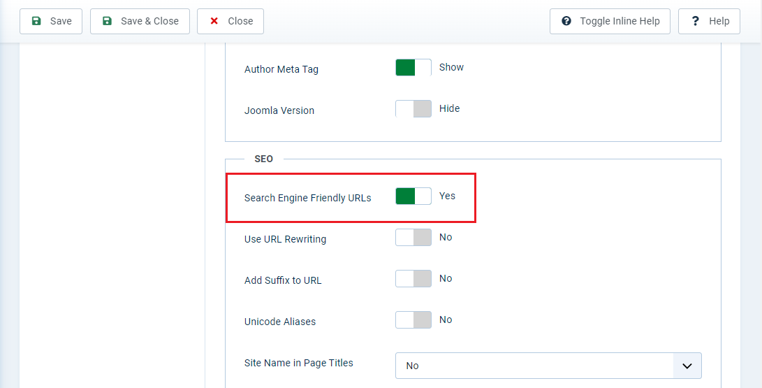Open the Help button
762x388 pixels.
(x=709, y=22)
